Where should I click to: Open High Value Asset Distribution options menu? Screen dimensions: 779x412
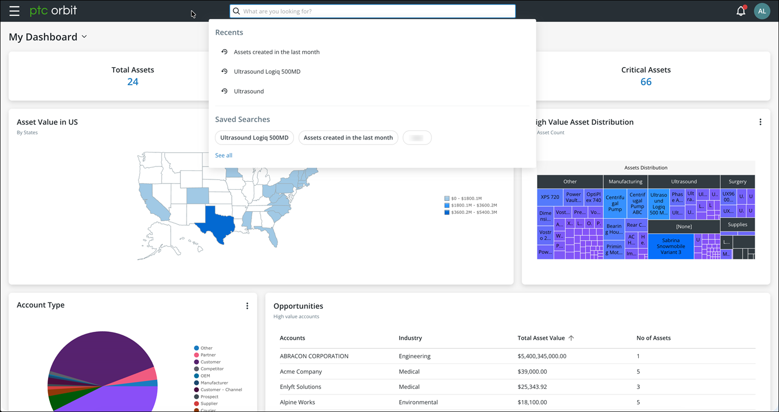point(760,122)
